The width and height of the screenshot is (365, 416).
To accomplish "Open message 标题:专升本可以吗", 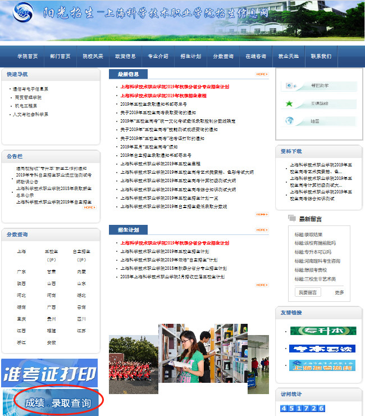I will [x=313, y=252].
